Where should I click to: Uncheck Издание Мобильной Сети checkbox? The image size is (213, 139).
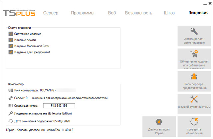click(x=10, y=46)
